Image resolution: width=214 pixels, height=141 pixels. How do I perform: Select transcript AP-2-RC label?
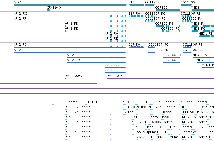(20, 14)
